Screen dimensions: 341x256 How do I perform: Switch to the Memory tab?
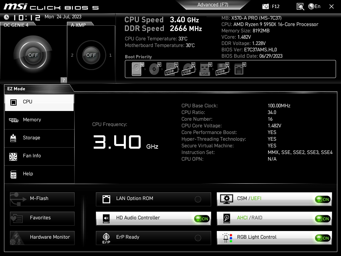click(x=39, y=120)
